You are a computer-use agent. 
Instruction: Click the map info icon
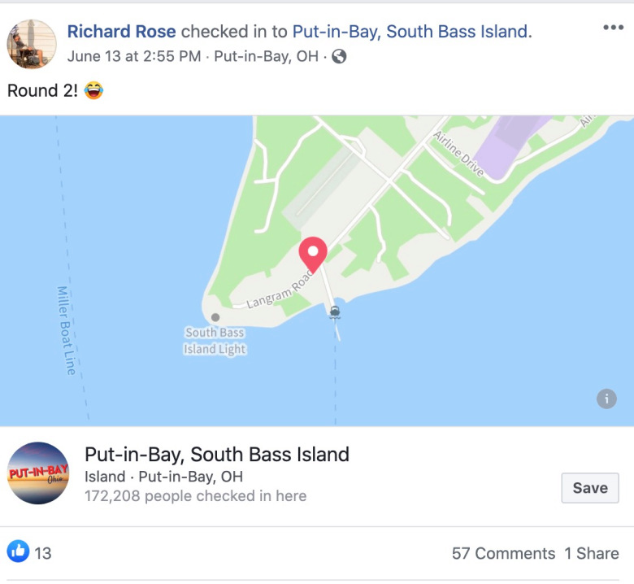(606, 399)
